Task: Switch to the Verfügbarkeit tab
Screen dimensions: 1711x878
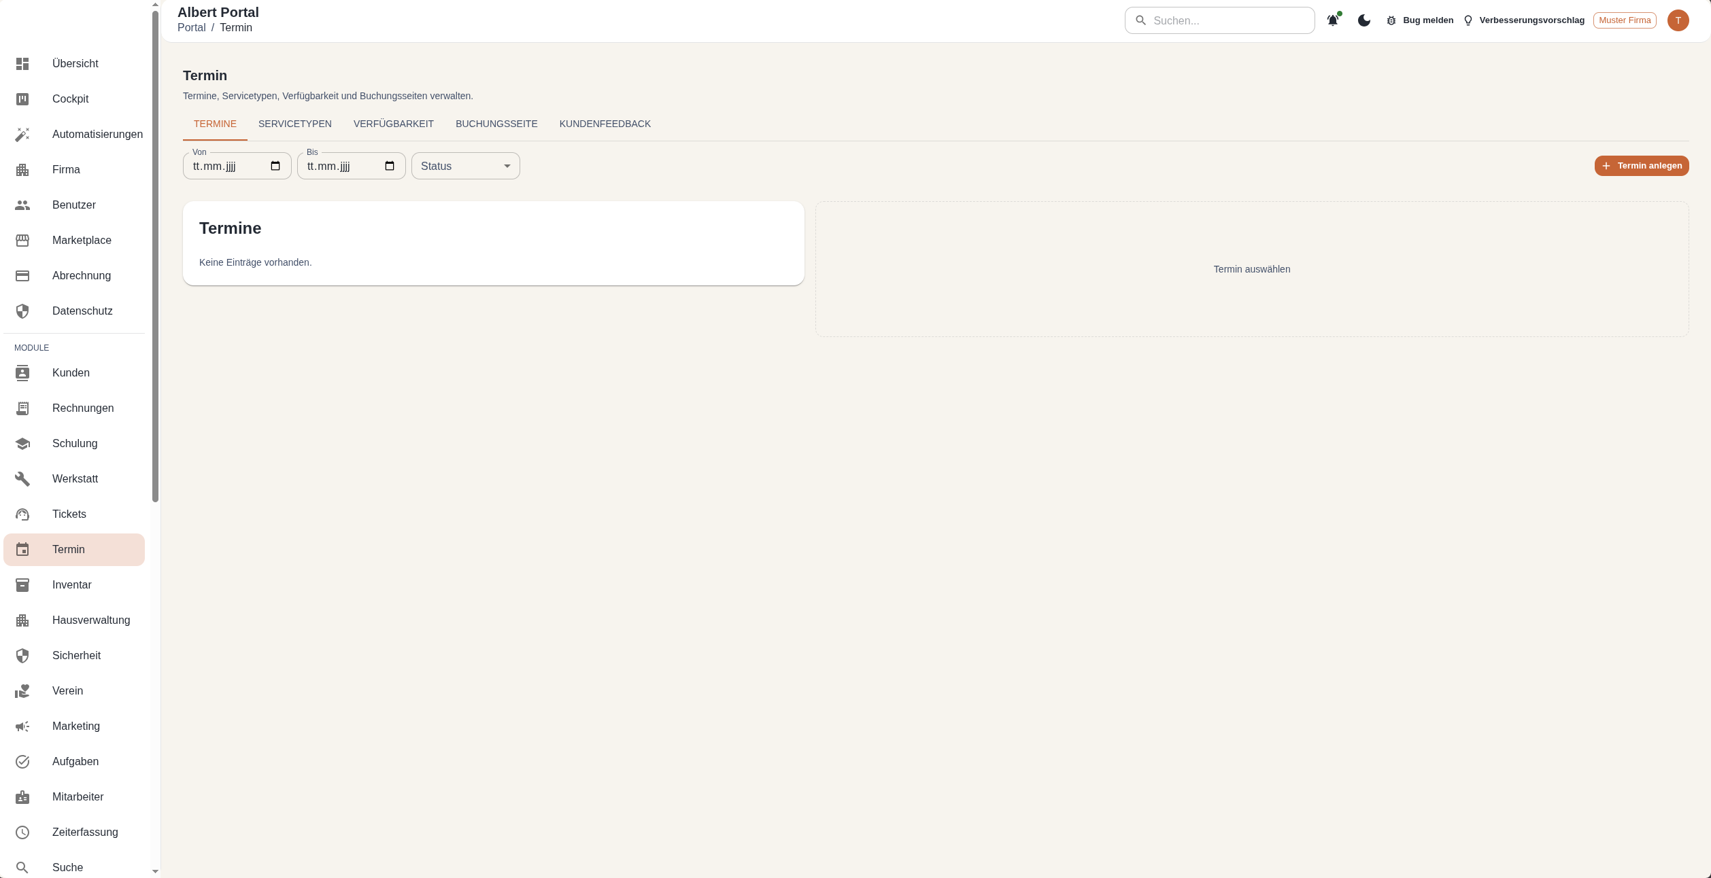Action: coord(394,124)
